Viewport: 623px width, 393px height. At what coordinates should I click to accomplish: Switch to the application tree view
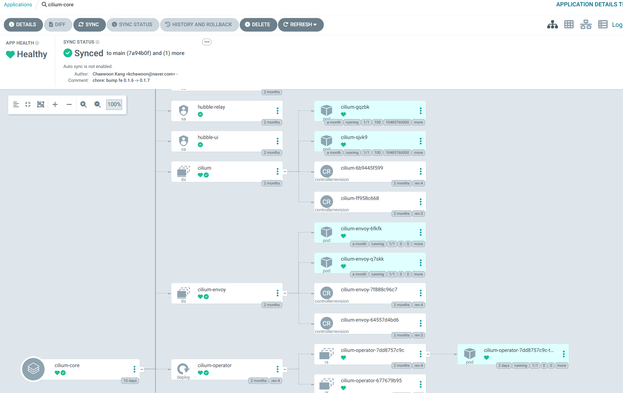pyautogui.click(x=552, y=24)
